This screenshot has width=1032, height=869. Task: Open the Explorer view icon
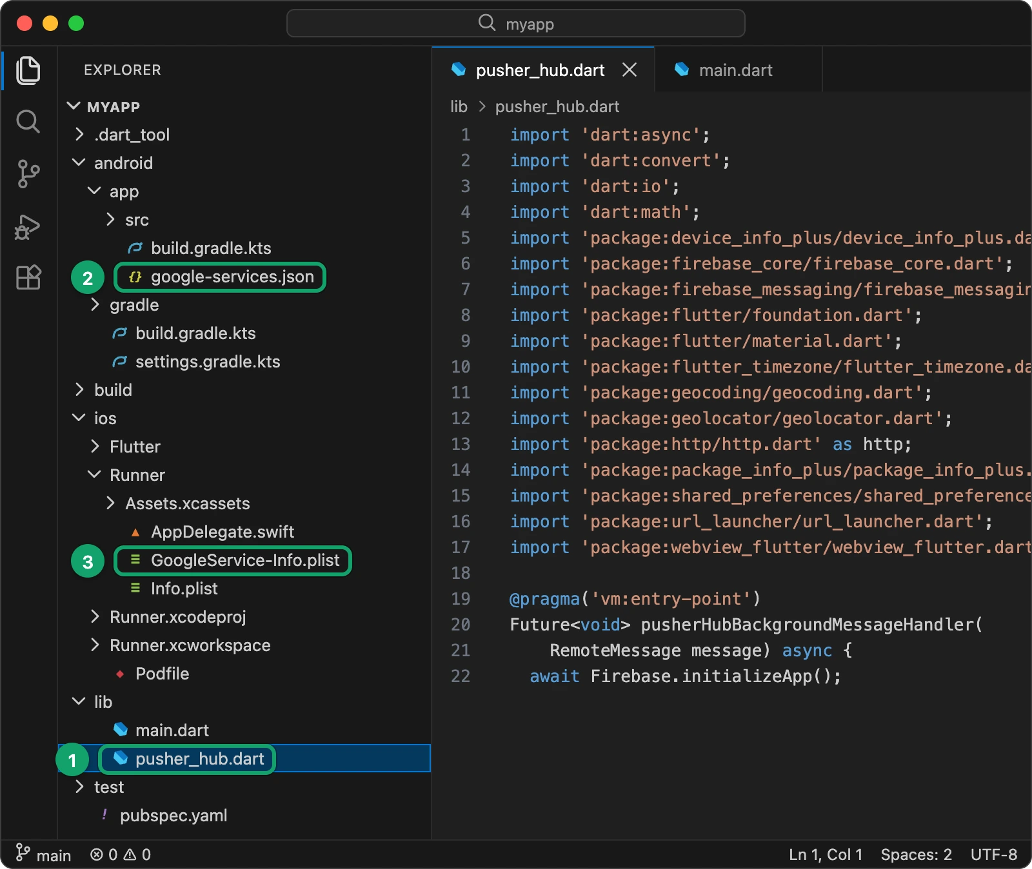pos(28,70)
